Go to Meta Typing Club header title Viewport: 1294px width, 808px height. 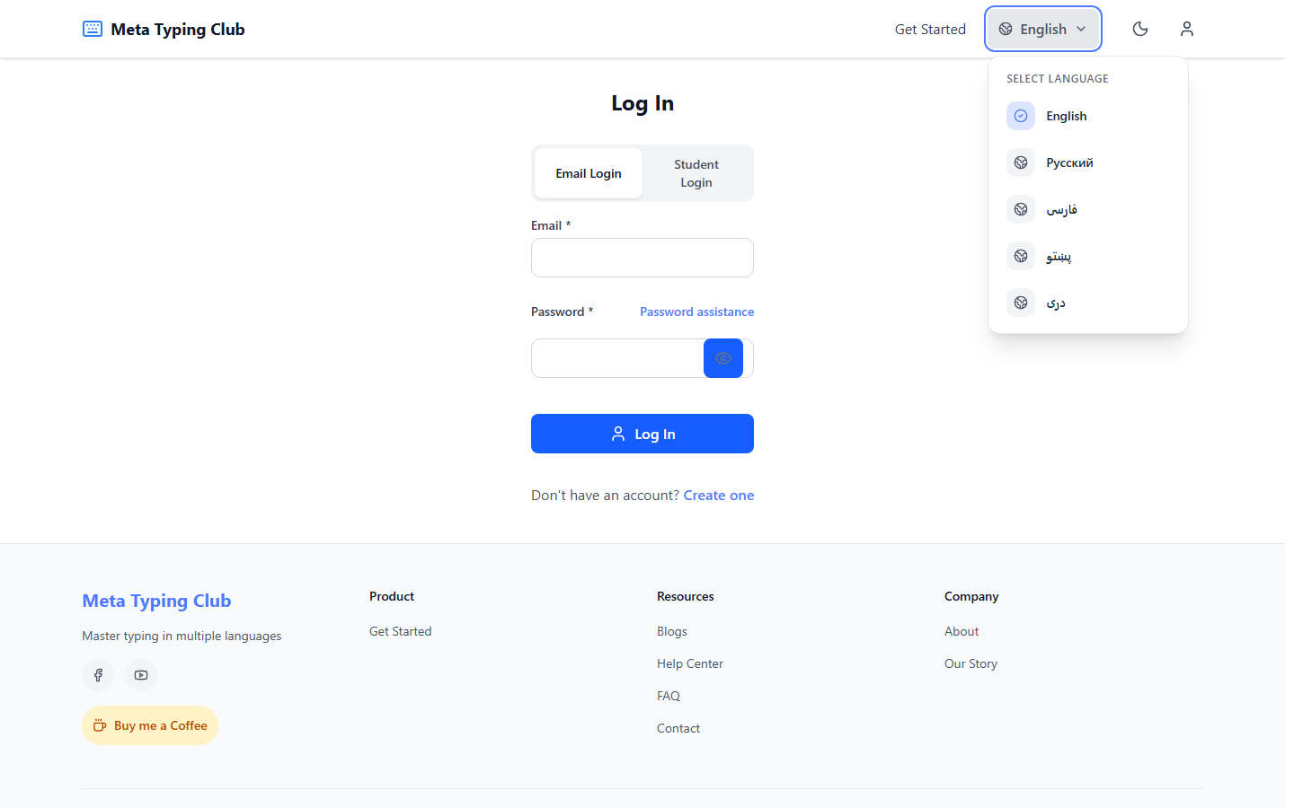[178, 29]
